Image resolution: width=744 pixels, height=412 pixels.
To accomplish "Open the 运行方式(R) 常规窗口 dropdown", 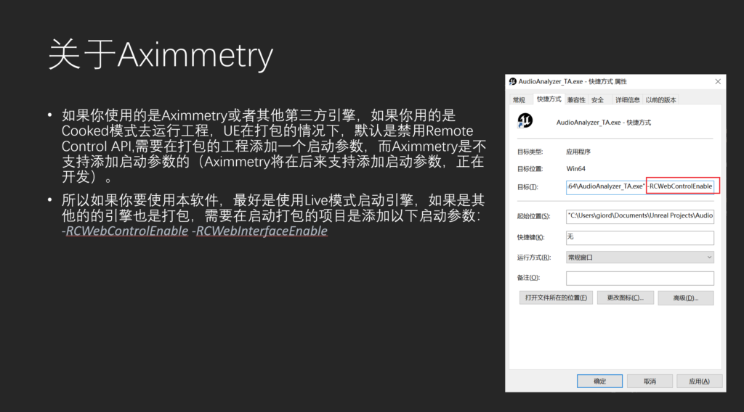I will pos(639,257).
